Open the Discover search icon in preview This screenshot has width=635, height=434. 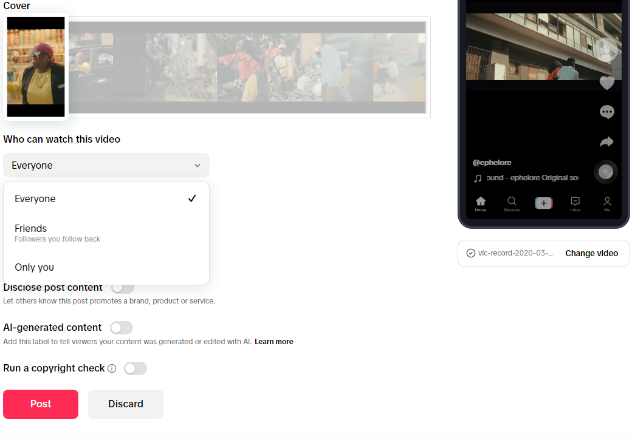tap(512, 204)
